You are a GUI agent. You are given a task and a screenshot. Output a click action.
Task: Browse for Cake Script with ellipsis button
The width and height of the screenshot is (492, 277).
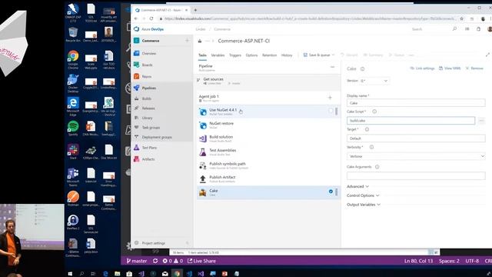click(x=481, y=121)
